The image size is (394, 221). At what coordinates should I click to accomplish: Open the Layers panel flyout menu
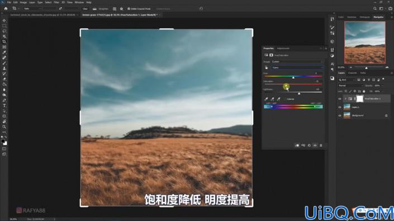click(392, 73)
